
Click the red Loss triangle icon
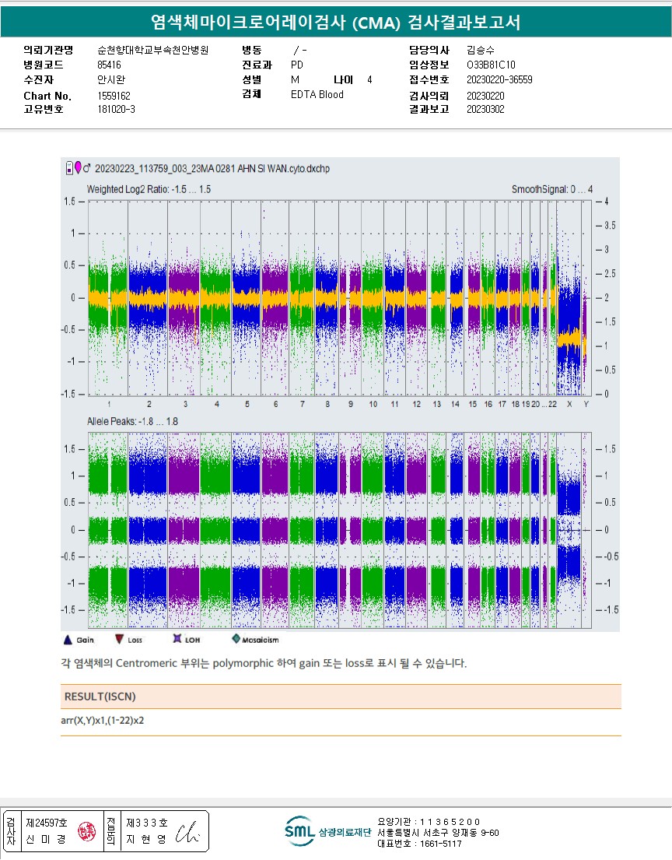(119, 640)
